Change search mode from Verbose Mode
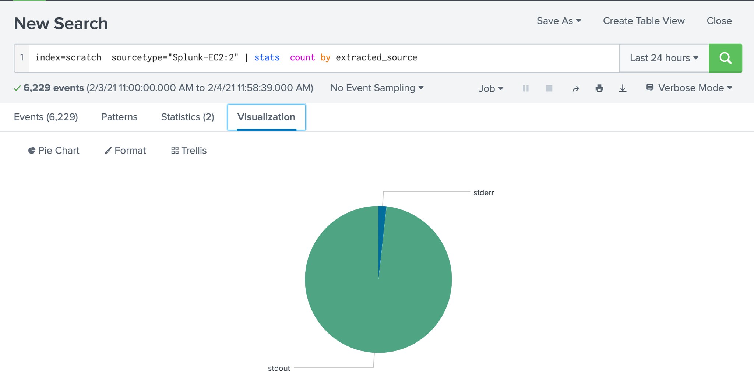Image resolution: width=754 pixels, height=384 pixels. 690,88
